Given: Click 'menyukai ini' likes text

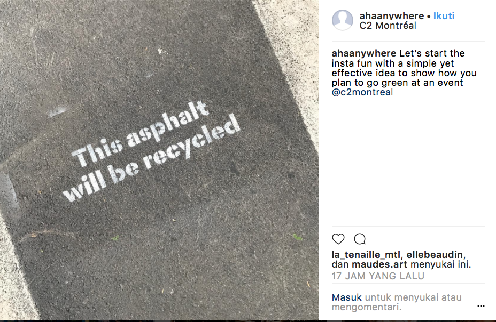Looking at the screenshot, I should pyautogui.click(x=440, y=264).
